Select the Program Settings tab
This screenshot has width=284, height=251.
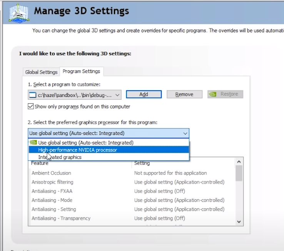coord(81,71)
